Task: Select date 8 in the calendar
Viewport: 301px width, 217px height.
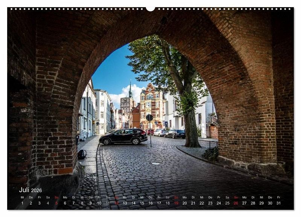Action: [x=82, y=203]
